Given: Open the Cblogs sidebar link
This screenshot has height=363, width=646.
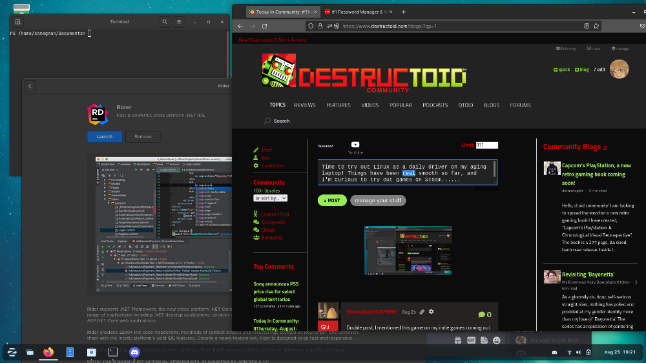Looking at the screenshot, I should [268, 230].
